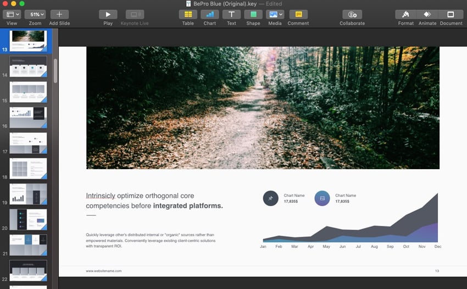
Task: Toggle the Format inspector panel
Action: 406,15
